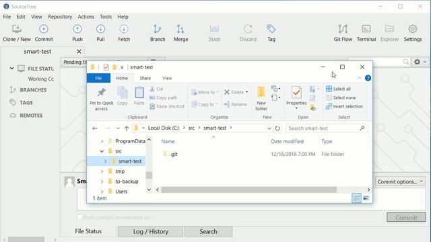This screenshot has width=431, height=242.
Task: Switch to large icons view in Explorer
Action: [x=366, y=198]
